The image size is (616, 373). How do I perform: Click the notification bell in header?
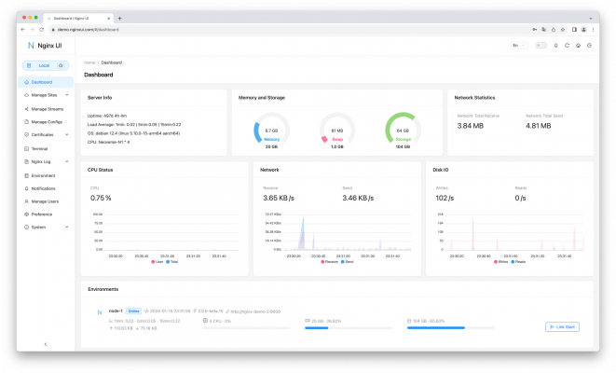[556, 45]
